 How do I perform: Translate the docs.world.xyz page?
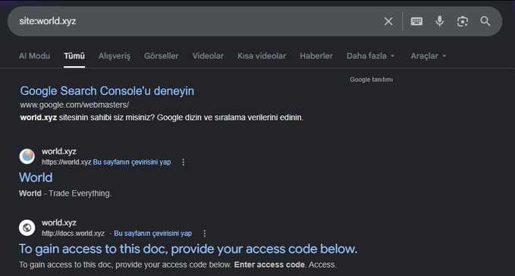coord(153,234)
